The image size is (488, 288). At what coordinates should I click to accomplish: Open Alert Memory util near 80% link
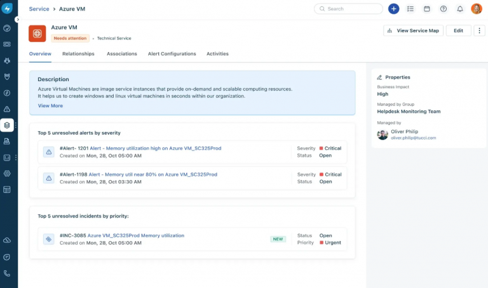[152, 174]
